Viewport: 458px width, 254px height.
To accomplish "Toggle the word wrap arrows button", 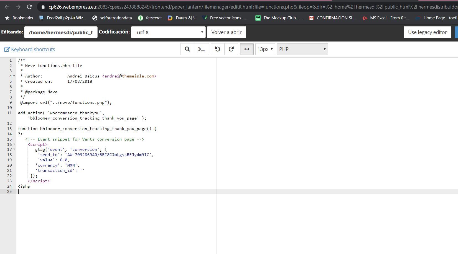I will pyautogui.click(x=246, y=49).
